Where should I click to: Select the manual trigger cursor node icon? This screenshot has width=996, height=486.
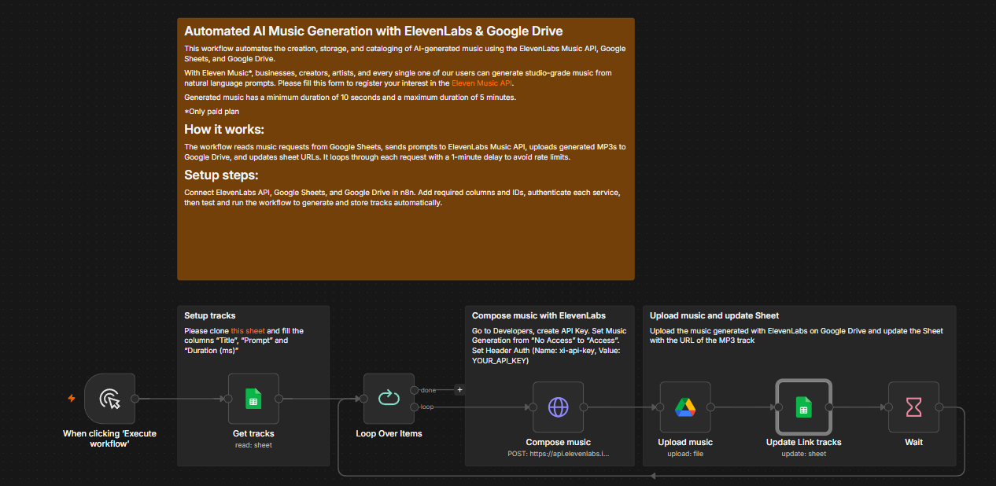click(110, 399)
